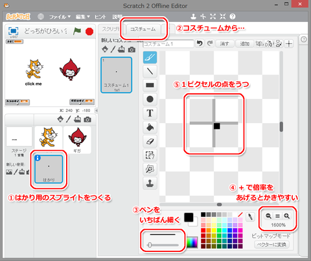The width and height of the screenshot is (311, 261).
Task: Set costume center crosshair icon
Action: (x=289, y=43)
